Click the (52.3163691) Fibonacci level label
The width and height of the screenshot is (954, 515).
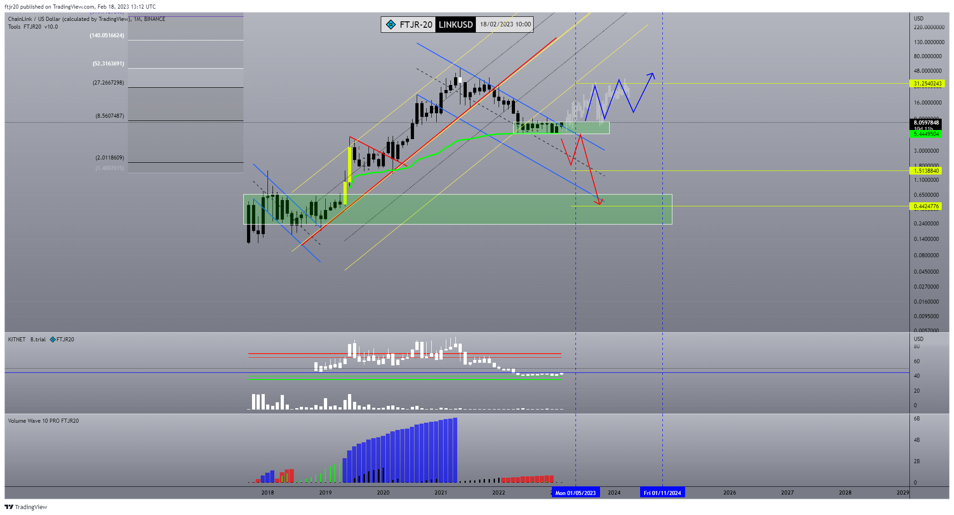[x=108, y=64]
